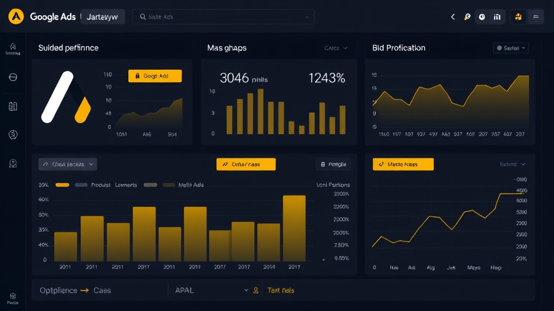554x311 pixels.
Task: Open the sidebar user shield icon
Action: pos(13,134)
